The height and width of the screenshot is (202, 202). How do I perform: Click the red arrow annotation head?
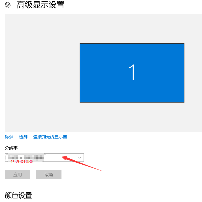click(x=65, y=158)
